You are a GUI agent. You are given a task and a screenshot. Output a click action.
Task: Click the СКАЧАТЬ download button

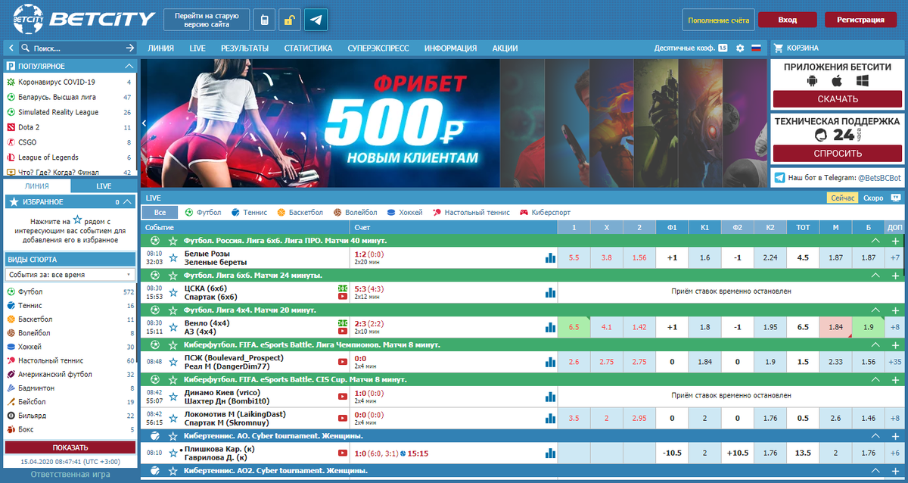838,99
